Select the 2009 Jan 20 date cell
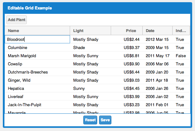The height and width of the screenshot is (131, 195). [x=157, y=72]
